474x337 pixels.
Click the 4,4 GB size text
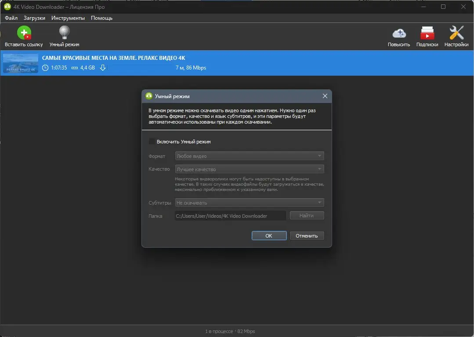(x=88, y=67)
